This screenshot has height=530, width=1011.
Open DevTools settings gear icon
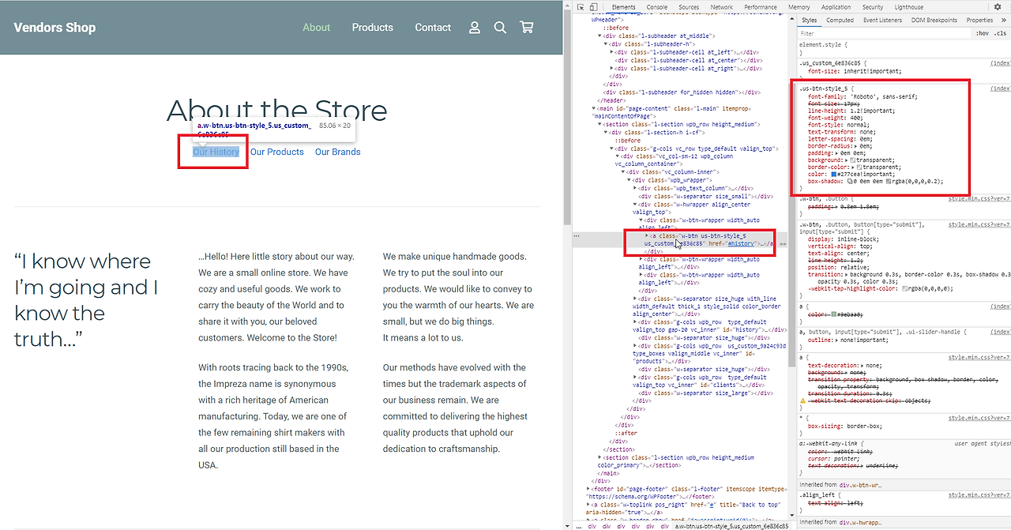click(997, 7)
